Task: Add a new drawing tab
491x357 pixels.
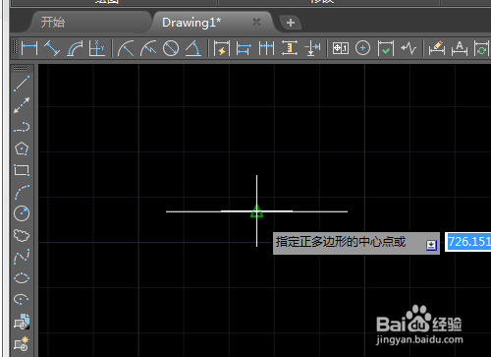Action: pyautogui.click(x=291, y=23)
